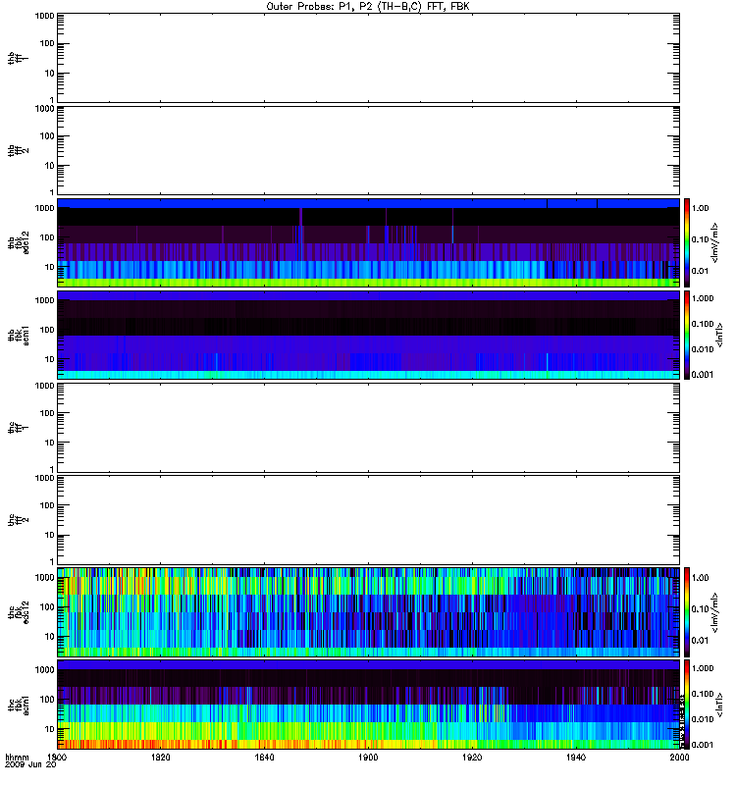Click the thc edc12 color bar
The width and height of the screenshot is (736, 785).
point(687,612)
